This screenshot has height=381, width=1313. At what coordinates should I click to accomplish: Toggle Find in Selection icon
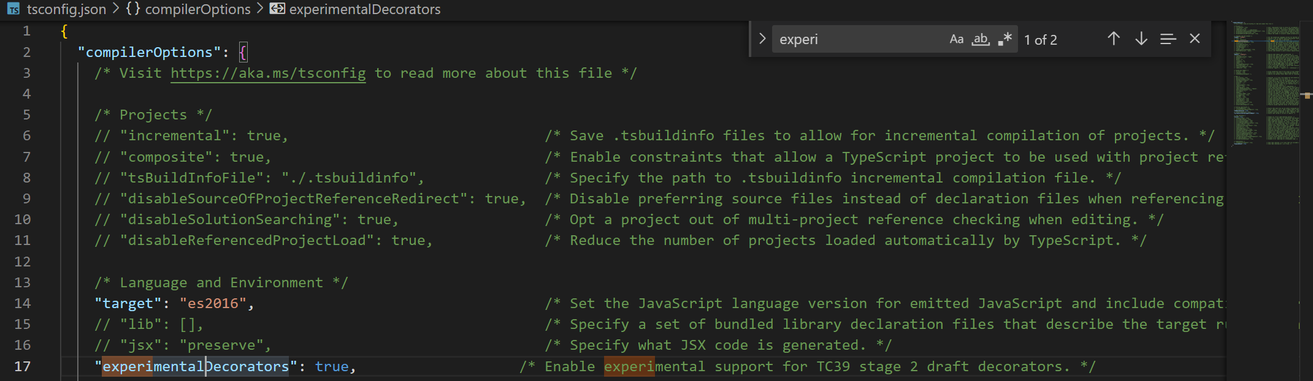pos(1168,39)
